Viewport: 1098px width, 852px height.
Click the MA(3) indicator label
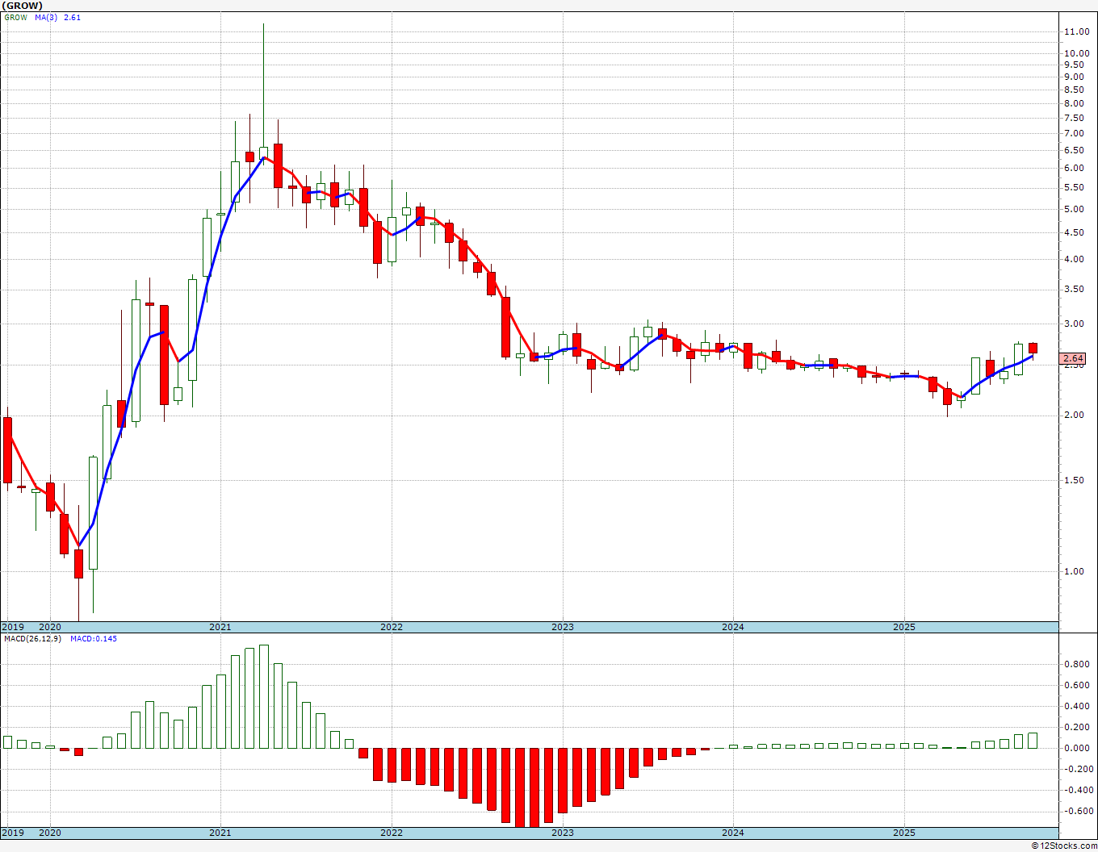click(46, 18)
